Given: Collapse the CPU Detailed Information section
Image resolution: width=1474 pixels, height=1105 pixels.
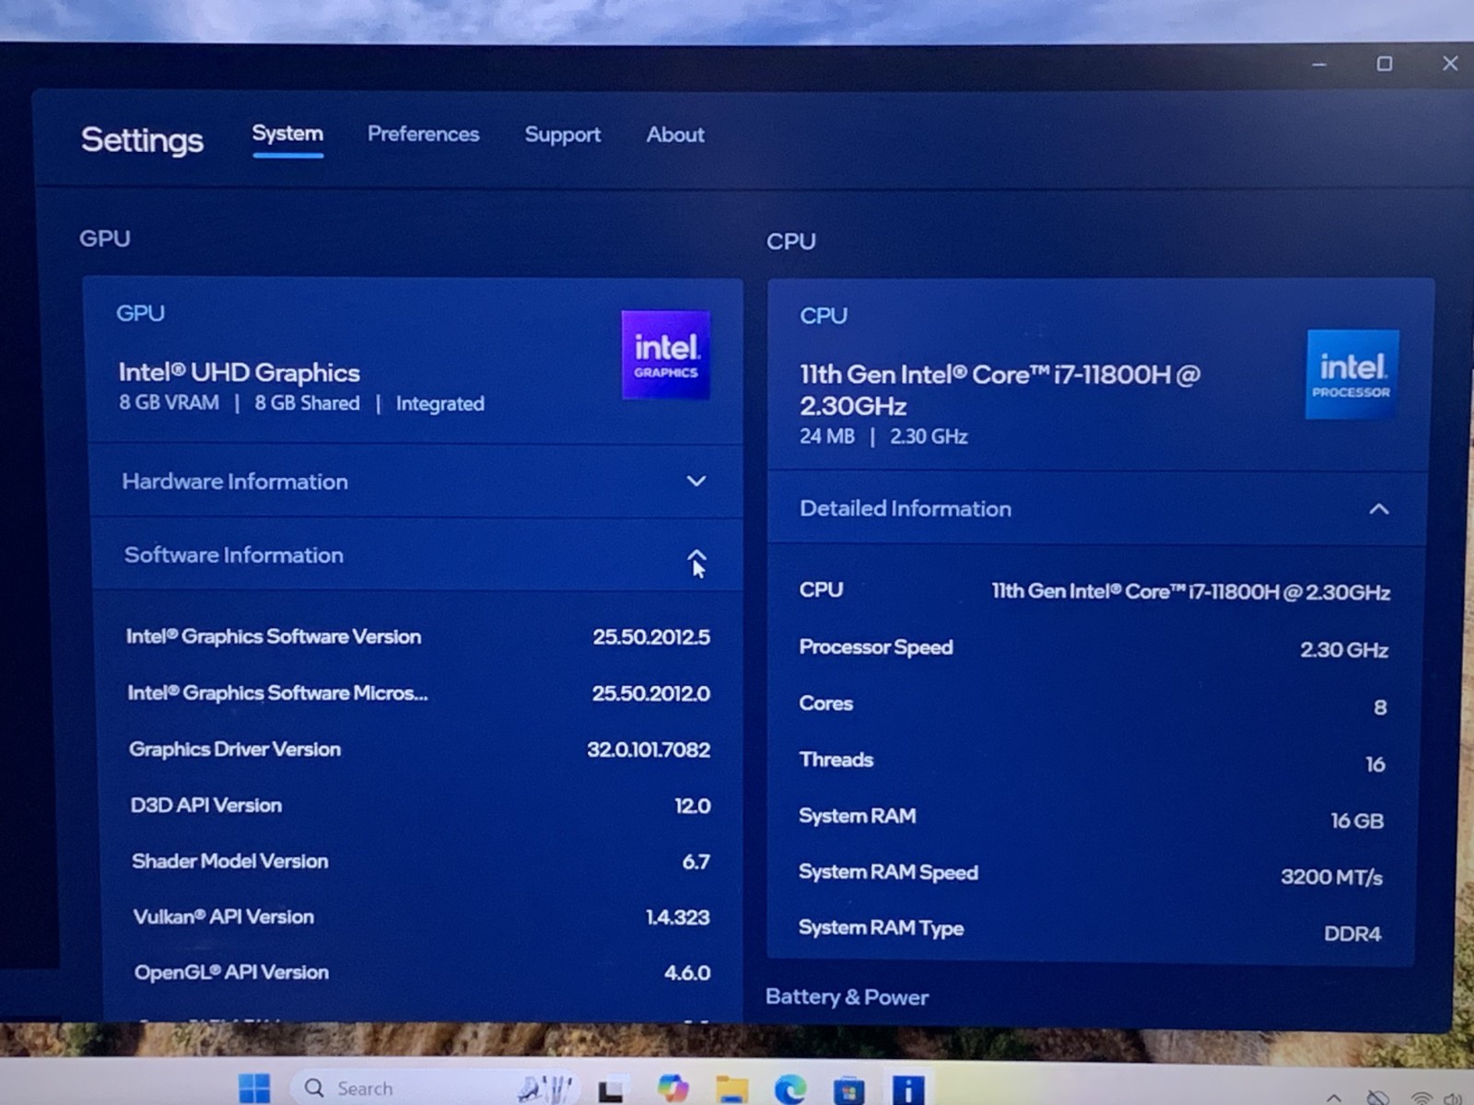Looking at the screenshot, I should point(1096,508).
